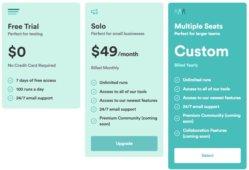Click checkmark icon beside 100 runs a day
This screenshot has width=249, height=170.
(10, 89)
